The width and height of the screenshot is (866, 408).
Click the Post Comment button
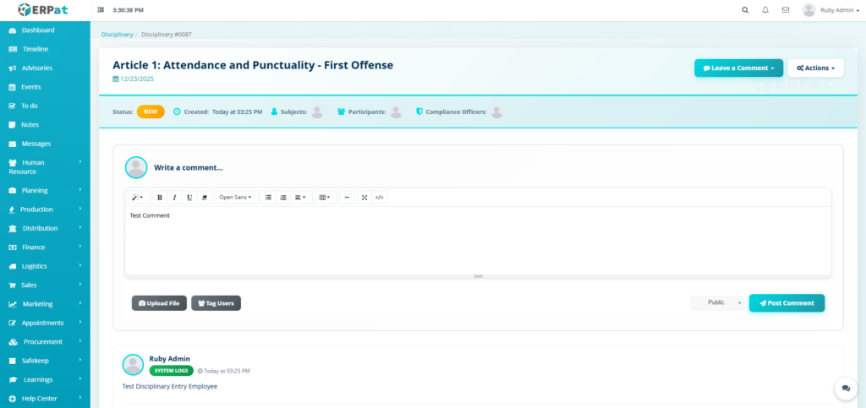click(x=787, y=302)
